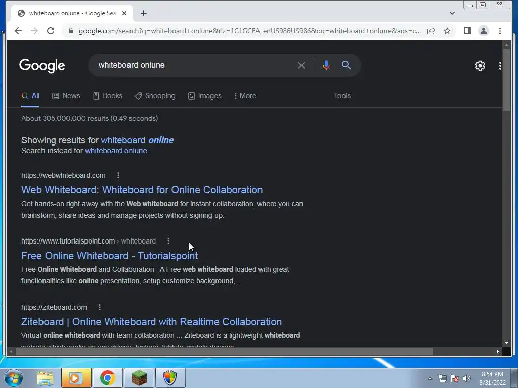Switch to the Shopping tab
The width and height of the screenshot is (518, 388).
coord(155,95)
